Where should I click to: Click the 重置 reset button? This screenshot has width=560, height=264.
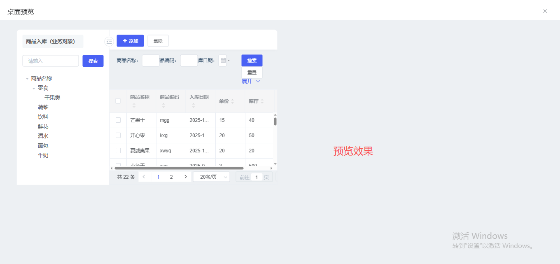(252, 72)
